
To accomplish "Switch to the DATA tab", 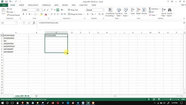I will [x=56, y=5].
